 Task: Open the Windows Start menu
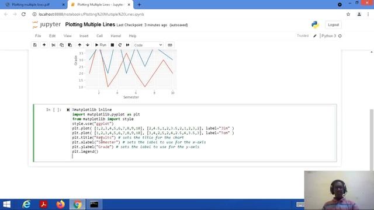click(x=6, y=204)
